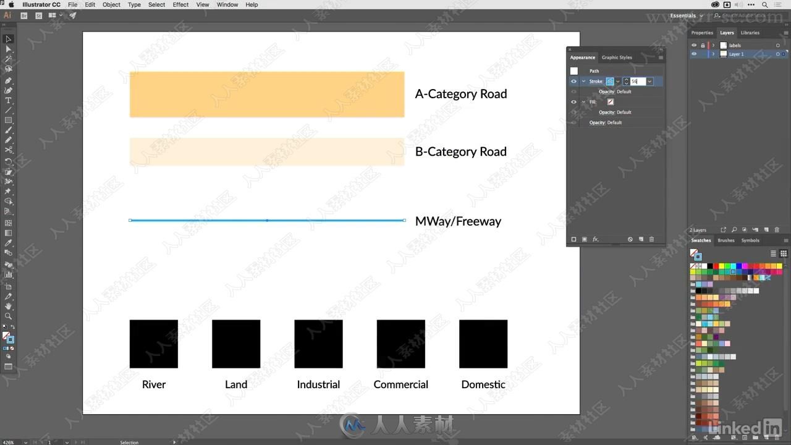Switch to the Symbols tab
Screen dimensions: 791x445
(750, 240)
